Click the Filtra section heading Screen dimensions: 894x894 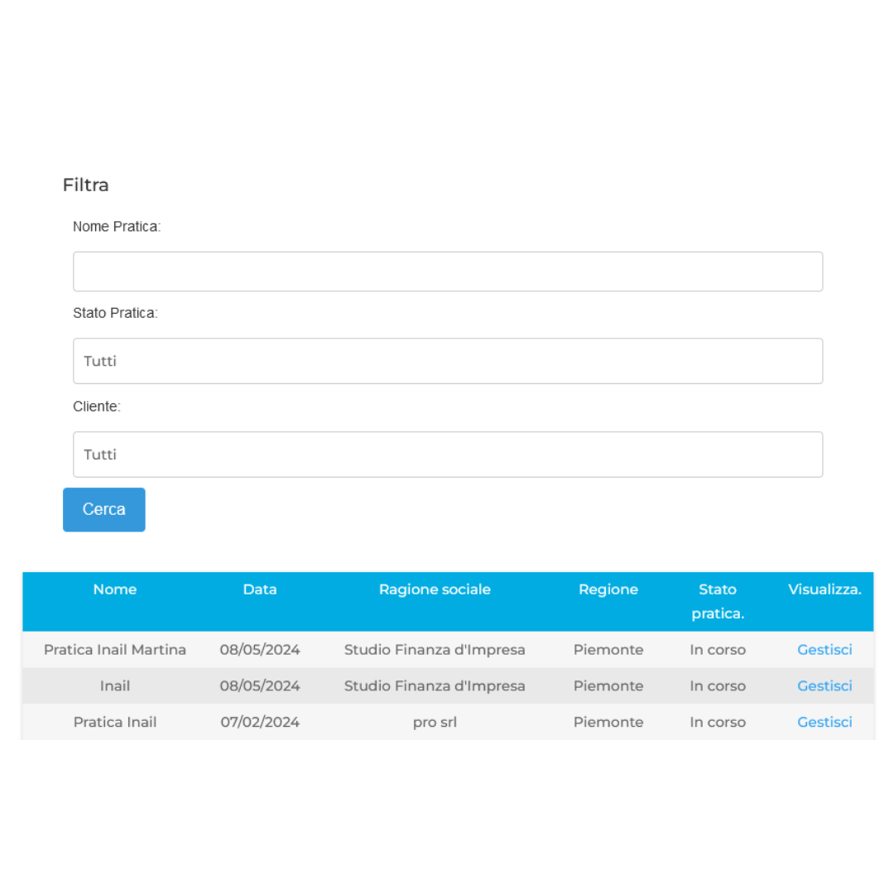86,185
